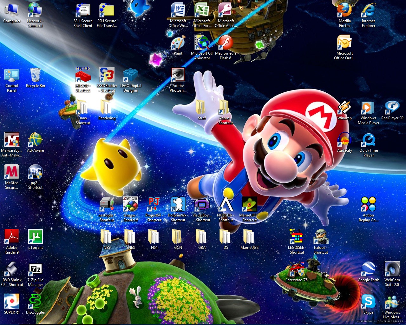Click the DolphinWx shortcut icon
This screenshot has height=325, width=406.
tap(178, 205)
